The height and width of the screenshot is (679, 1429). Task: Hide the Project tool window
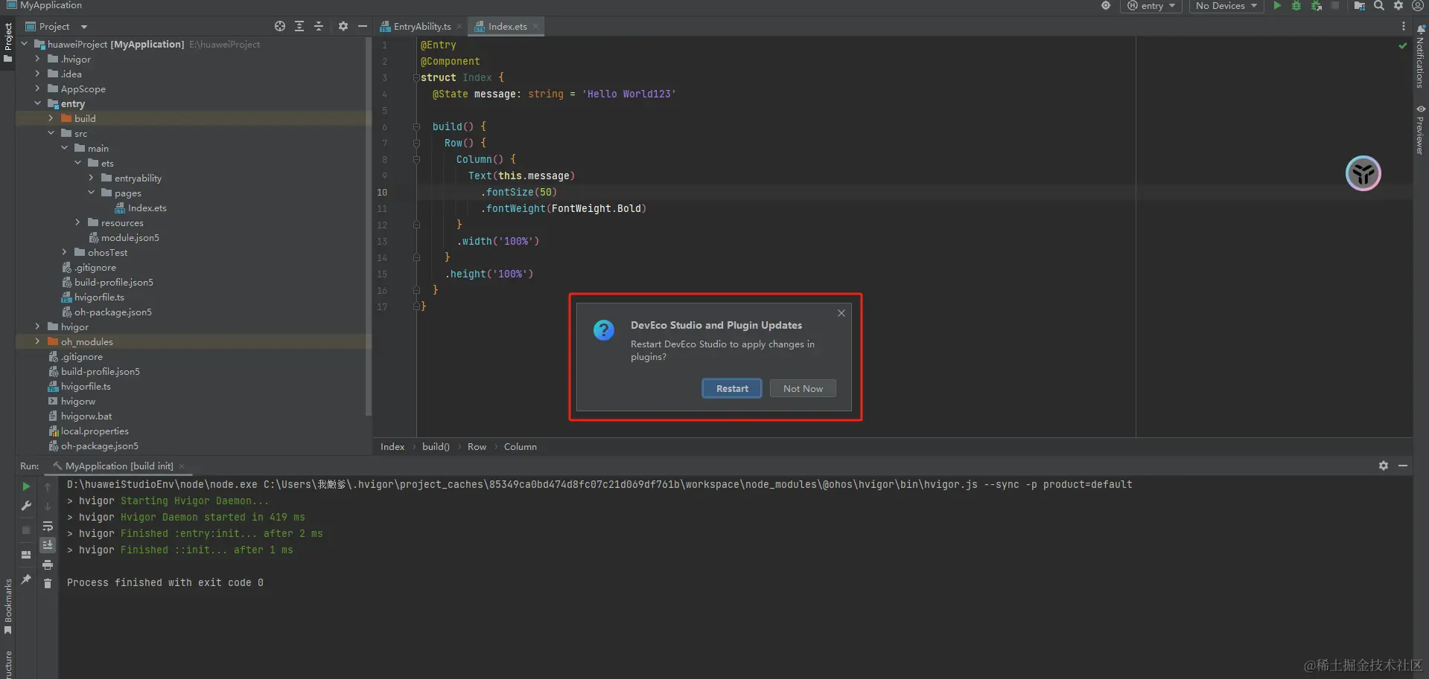(363, 26)
